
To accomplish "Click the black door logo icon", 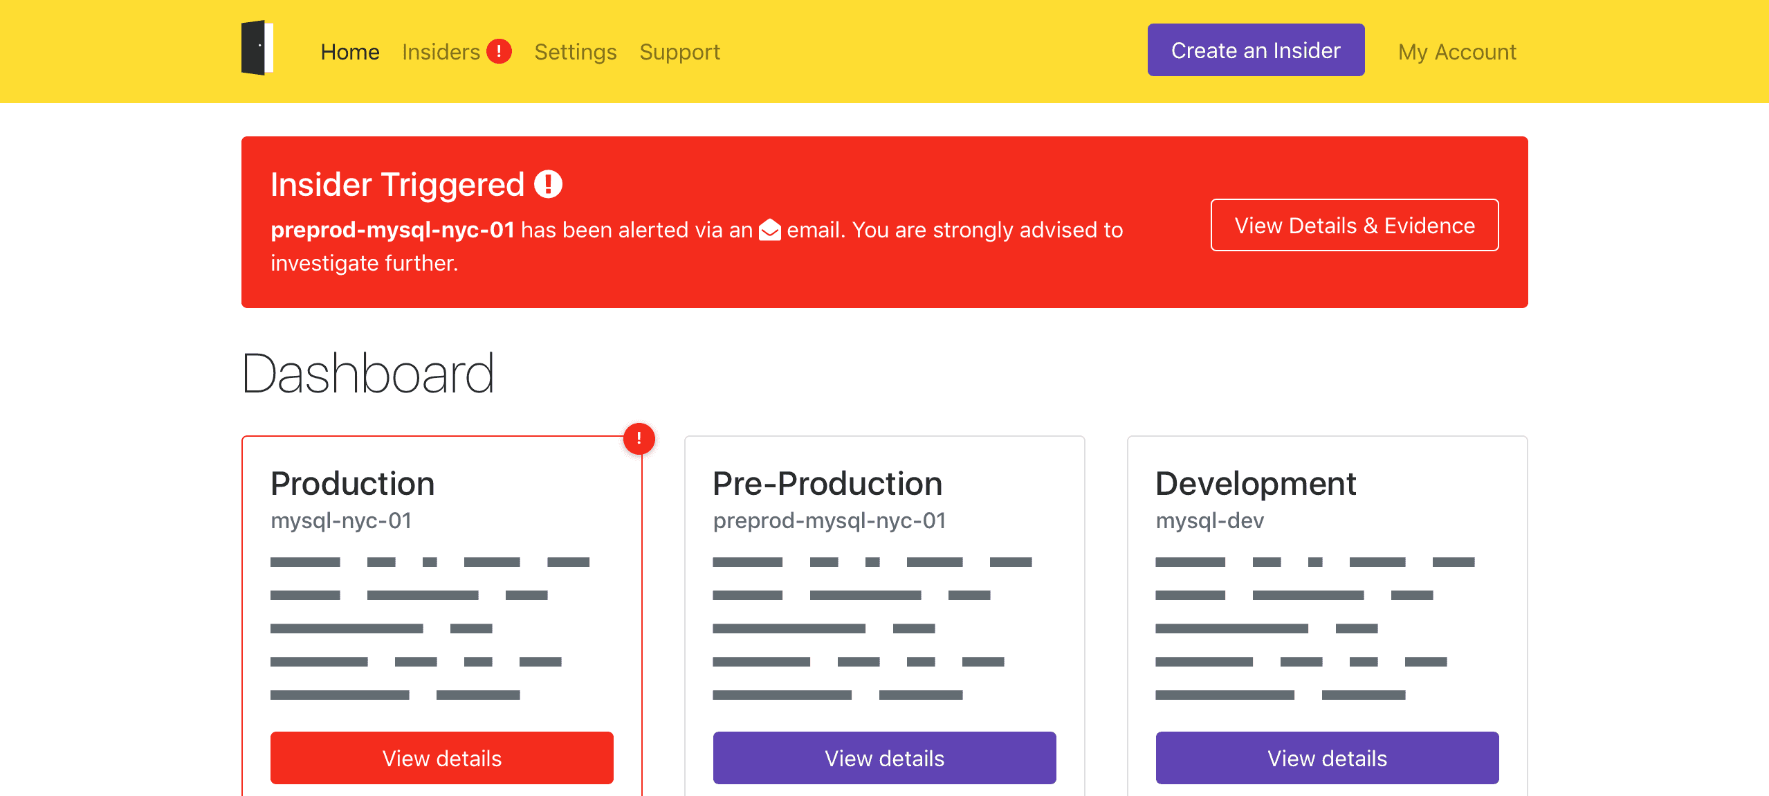I will [x=257, y=48].
